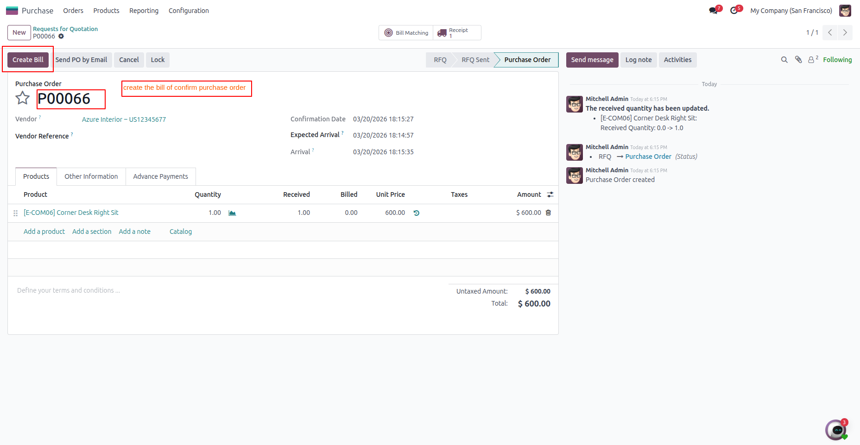The width and height of the screenshot is (860, 445).
Task: Click Send message in chatter
Action: point(592,60)
